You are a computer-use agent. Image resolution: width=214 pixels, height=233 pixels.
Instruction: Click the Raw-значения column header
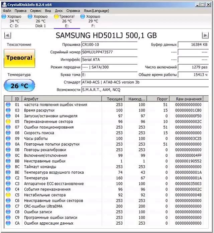(x=186, y=99)
